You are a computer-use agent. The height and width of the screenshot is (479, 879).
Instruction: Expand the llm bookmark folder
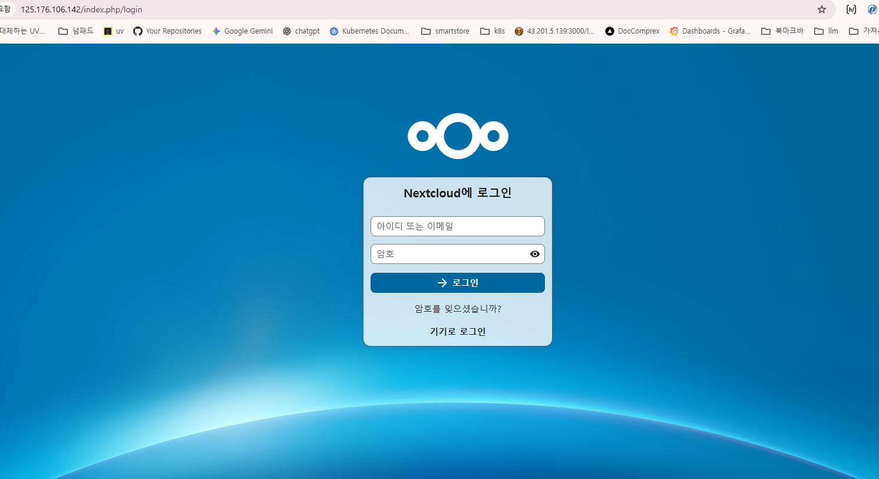[826, 31]
